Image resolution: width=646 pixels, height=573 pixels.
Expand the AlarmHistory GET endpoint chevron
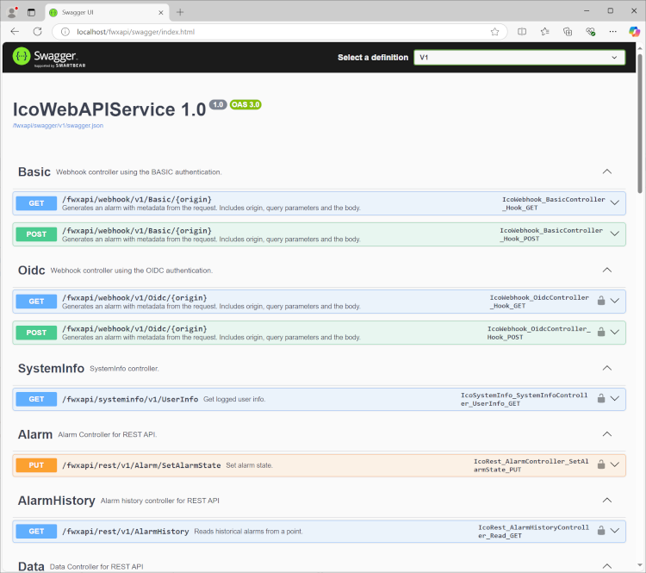[615, 531]
